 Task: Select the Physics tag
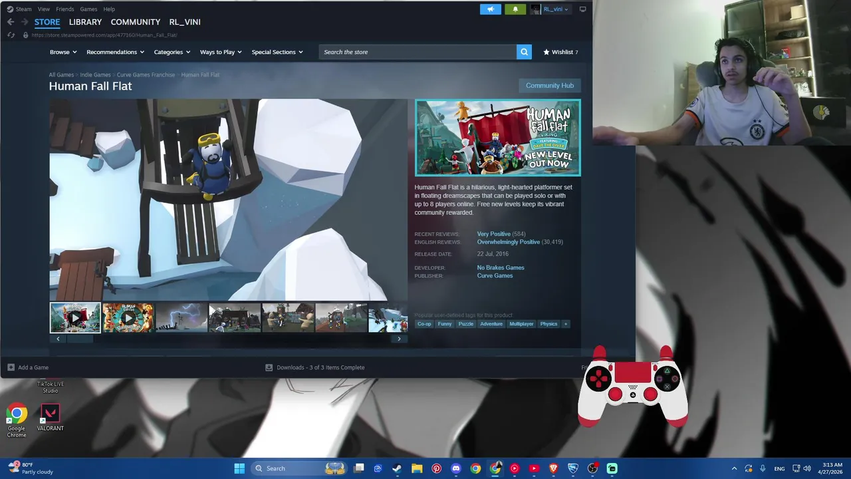548,324
